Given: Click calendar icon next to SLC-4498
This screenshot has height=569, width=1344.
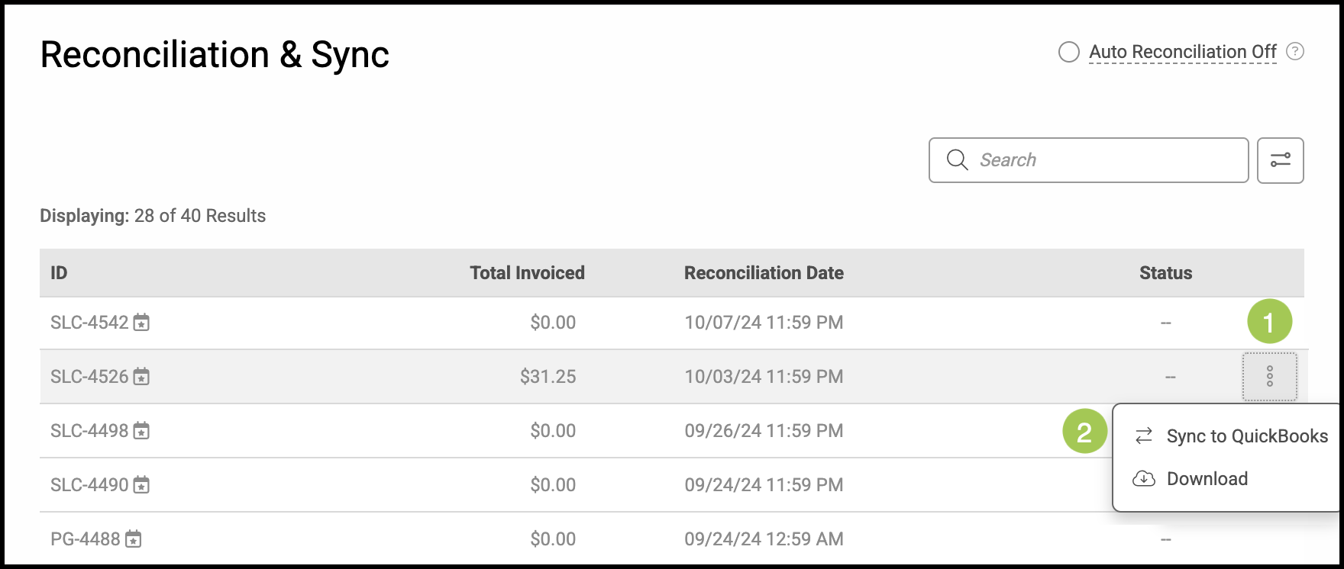Looking at the screenshot, I should 141,431.
